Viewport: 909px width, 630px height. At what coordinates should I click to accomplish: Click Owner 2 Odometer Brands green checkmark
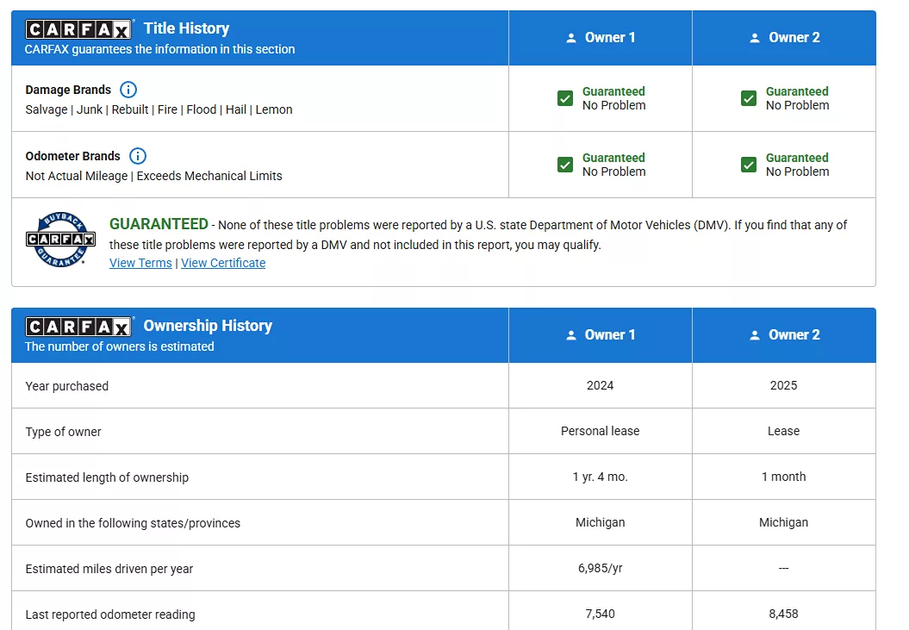click(749, 165)
